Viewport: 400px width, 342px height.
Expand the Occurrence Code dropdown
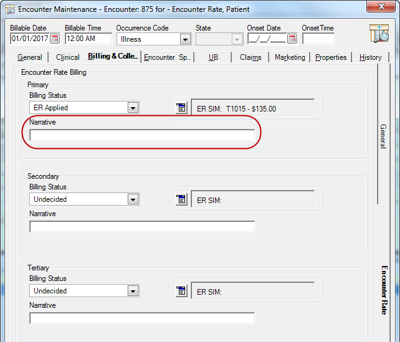pyautogui.click(x=185, y=39)
